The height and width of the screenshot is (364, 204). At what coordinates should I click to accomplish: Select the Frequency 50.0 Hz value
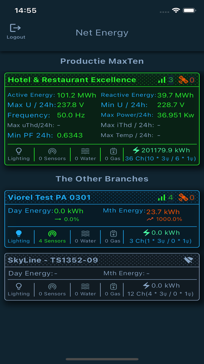pyautogui.click(x=71, y=115)
